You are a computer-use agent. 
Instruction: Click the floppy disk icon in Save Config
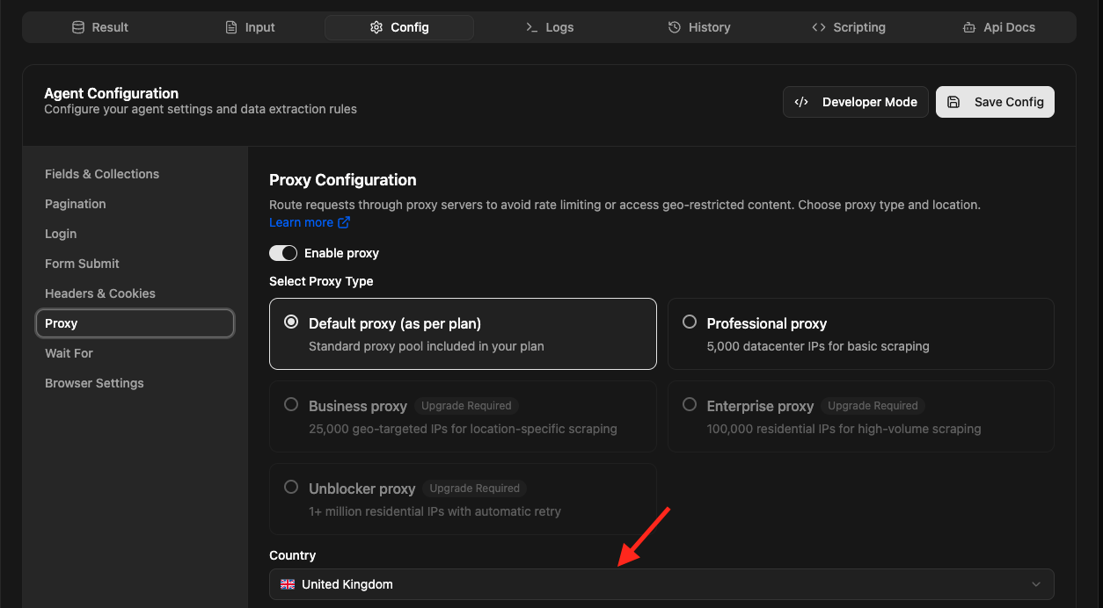tap(953, 102)
